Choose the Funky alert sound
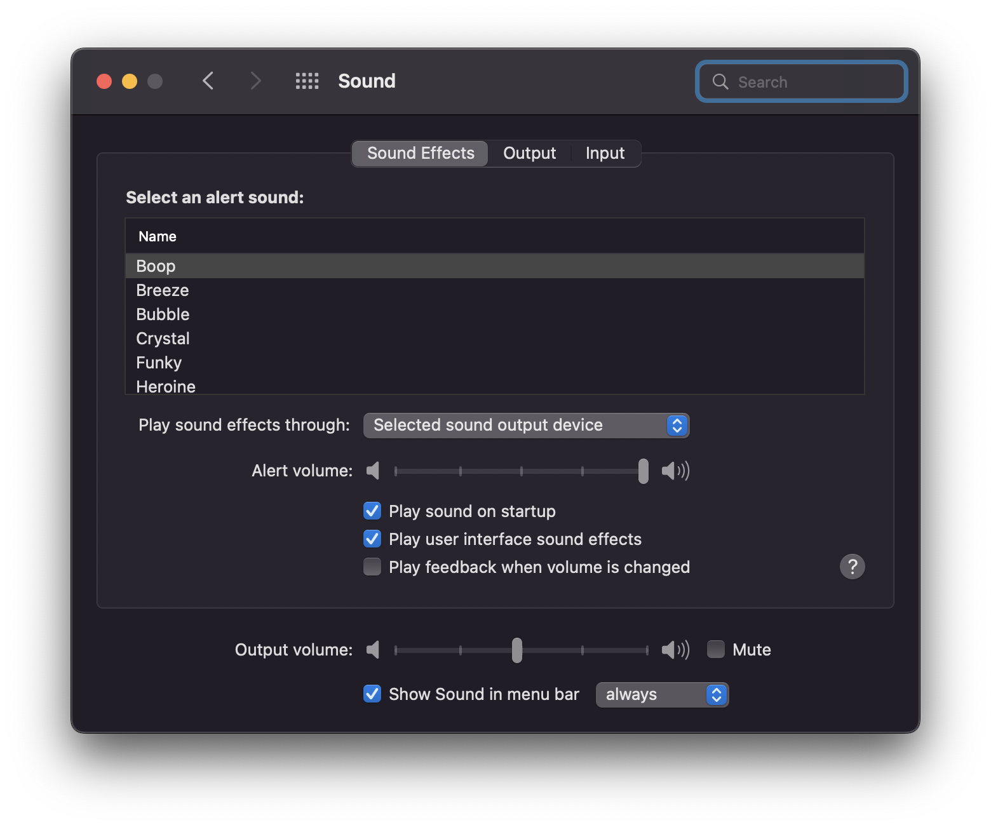The width and height of the screenshot is (991, 827). 159,363
